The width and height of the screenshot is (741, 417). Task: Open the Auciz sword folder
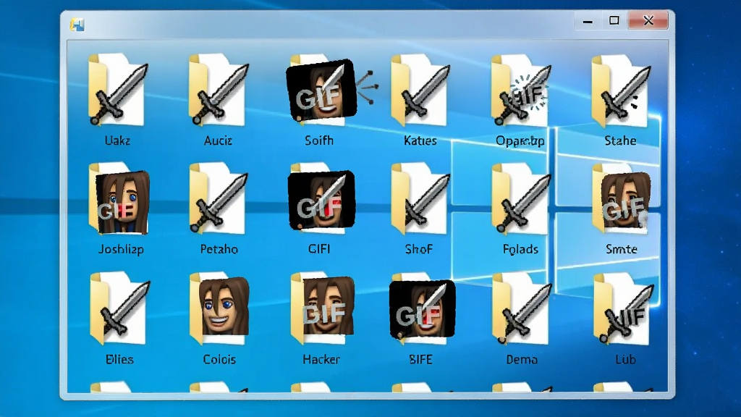coord(218,90)
